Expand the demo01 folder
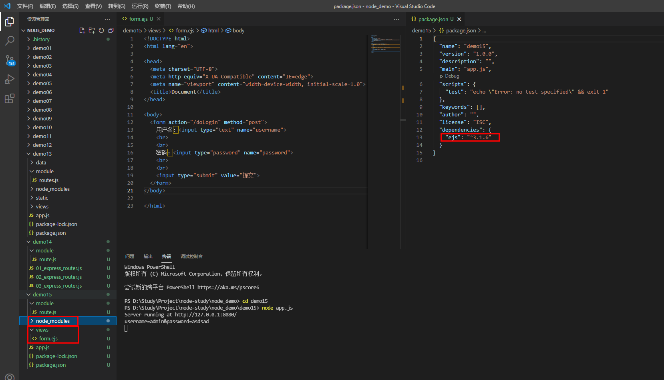Image resolution: width=664 pixels, height=380 pixels. click(x=68, y=48)
